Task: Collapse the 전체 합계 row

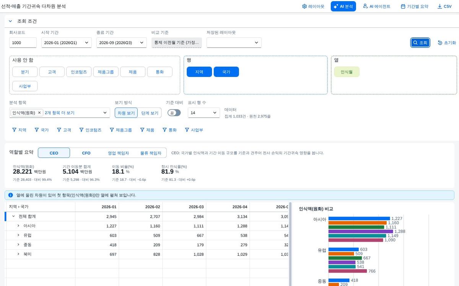Action: pos(13,217)
